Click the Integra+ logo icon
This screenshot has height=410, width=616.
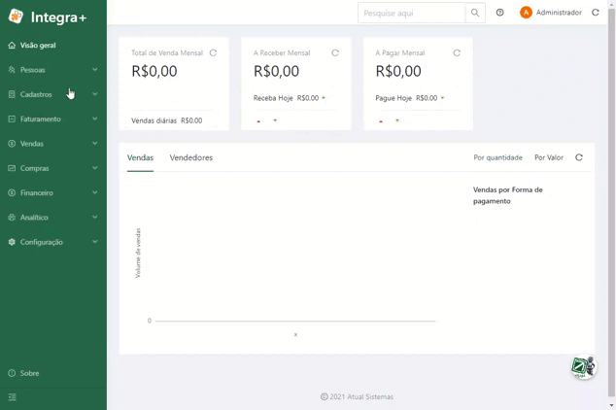(x=17, y=17)
